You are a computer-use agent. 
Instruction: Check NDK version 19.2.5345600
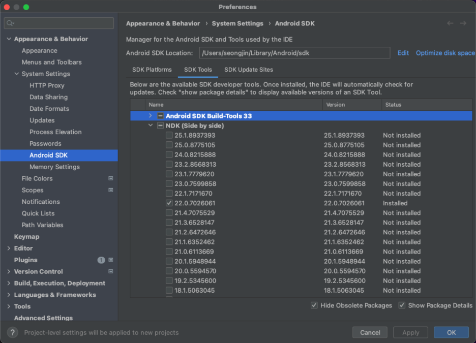click(169, 281)
